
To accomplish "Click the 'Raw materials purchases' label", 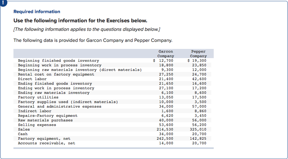I will pos(45,120).
